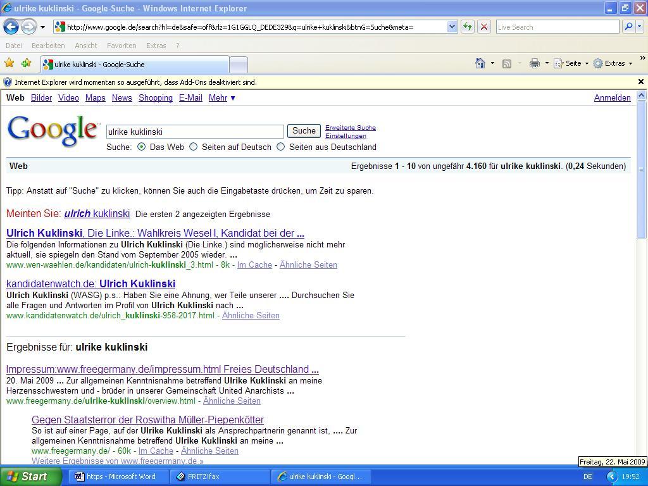Click the Live Search input box

[558, 27]
